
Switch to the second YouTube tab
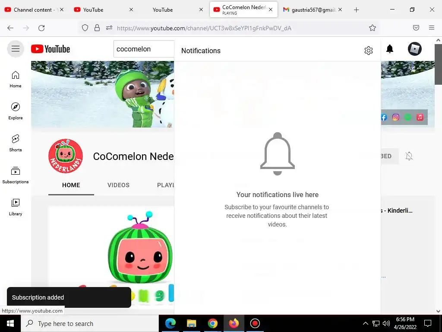103,10
